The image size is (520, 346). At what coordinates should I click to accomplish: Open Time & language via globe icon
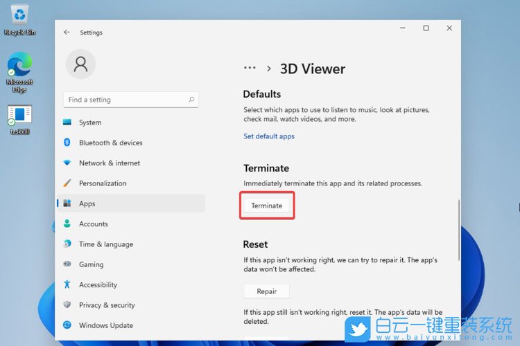67,244
